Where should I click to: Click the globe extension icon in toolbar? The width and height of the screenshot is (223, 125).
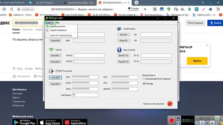pos(210,9)
